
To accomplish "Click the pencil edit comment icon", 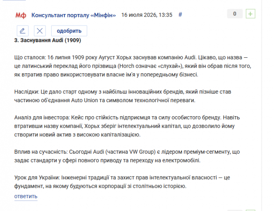I will coord(23,31).
